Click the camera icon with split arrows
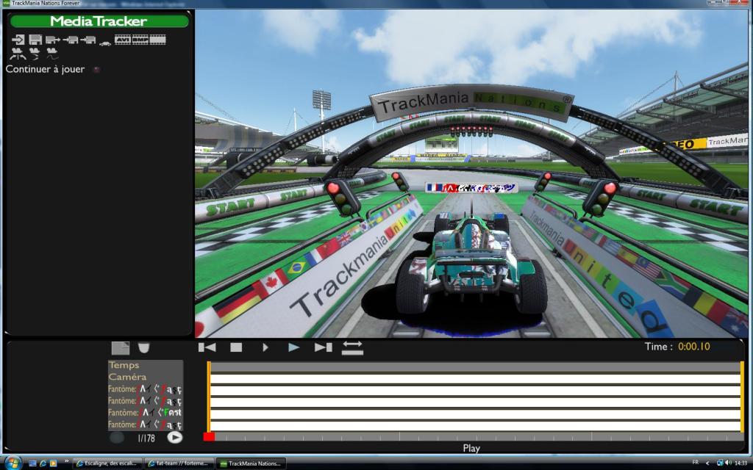Screen dimensions: 753x470 (x=18, y=53)
